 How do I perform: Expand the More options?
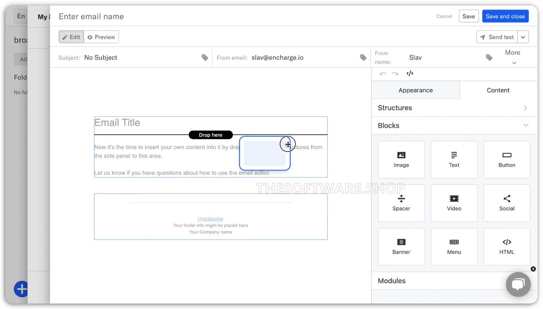pyautogui.click(x=512, y=57)
